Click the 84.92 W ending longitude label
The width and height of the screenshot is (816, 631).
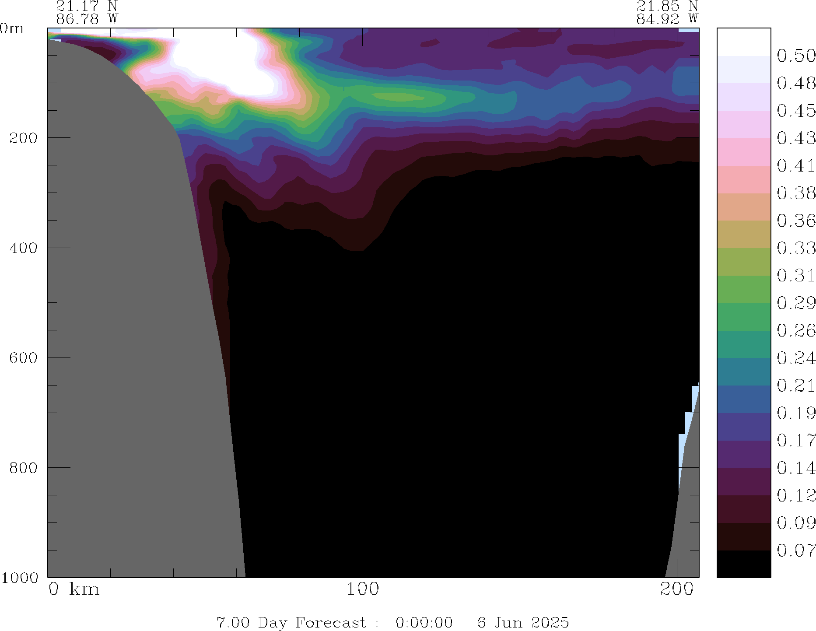tap(667, 19)
